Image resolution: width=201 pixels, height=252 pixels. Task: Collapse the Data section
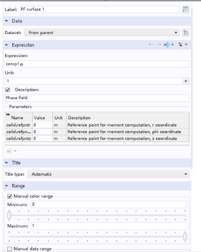coord(7,21)
